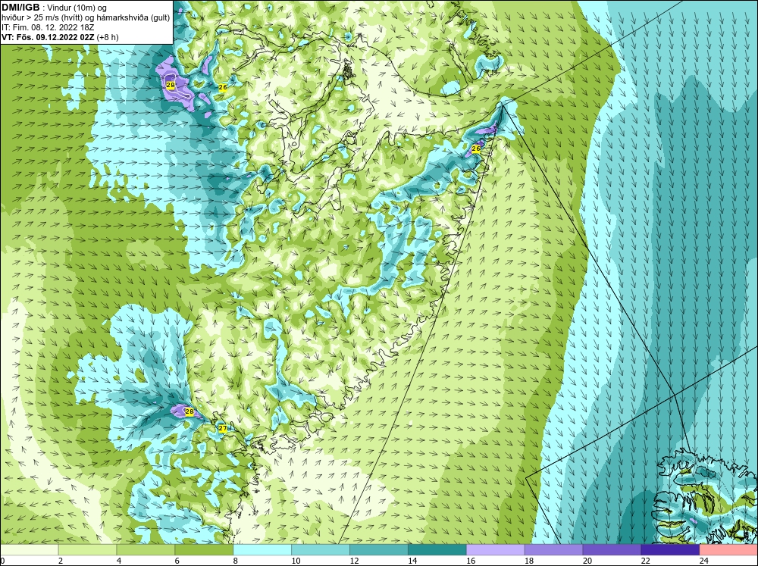Image resolution: width=758 pixels, height=566 pixels.
Task: Click the pink above-24 m/s legend swatch
Action: (x=728, y=550)
